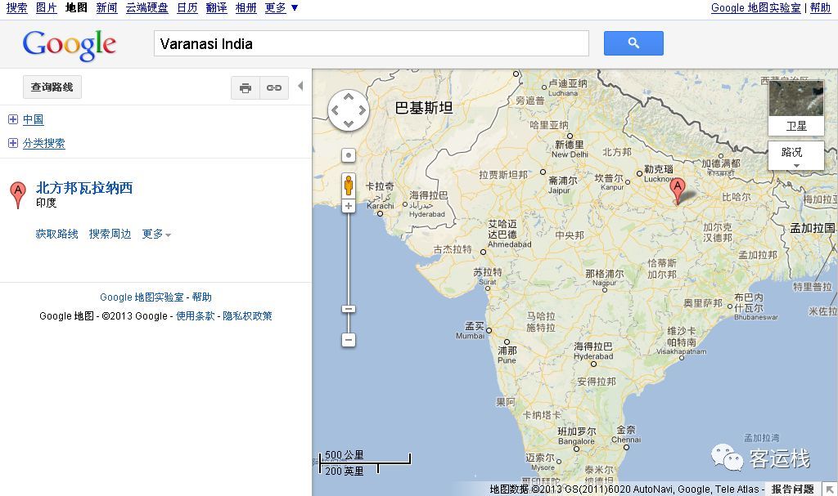This screenshot has width=838, height=496.
Task: Click the 迈索尔 Mysore map label
Action: (x=540, y=462)
